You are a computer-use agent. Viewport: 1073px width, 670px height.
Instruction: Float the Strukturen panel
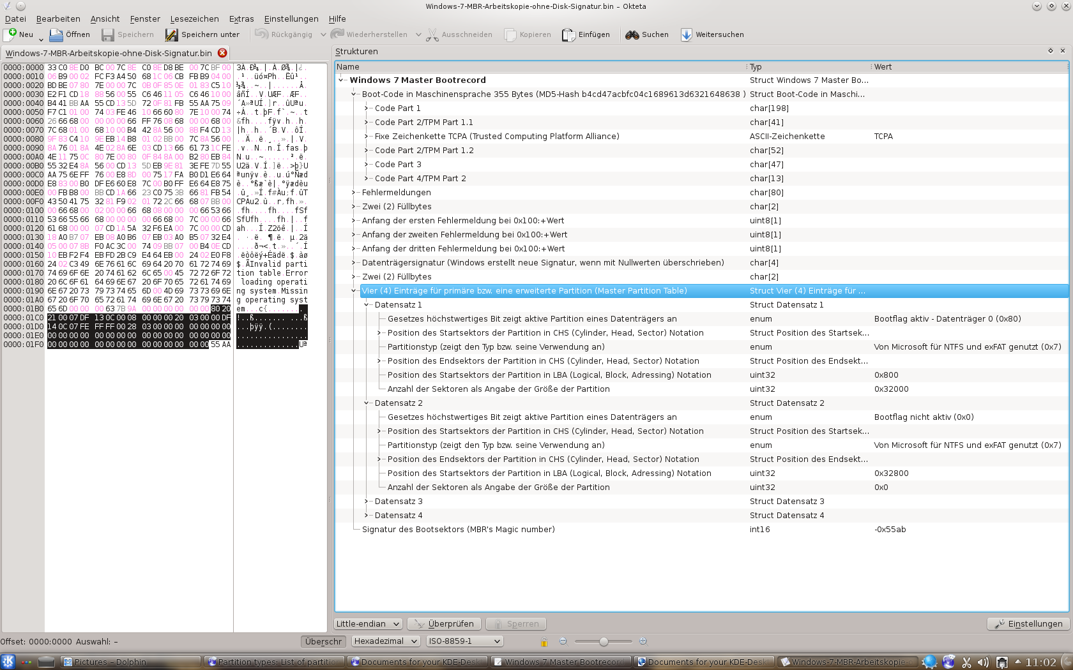[x=1051, y=51]
